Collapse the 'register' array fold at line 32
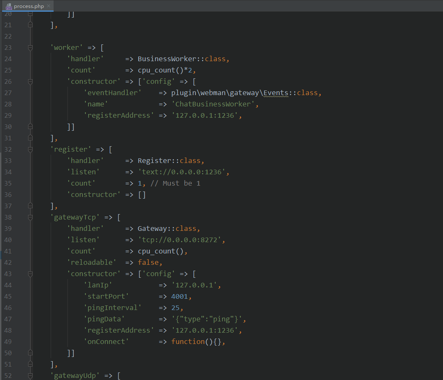Screen dimensions: 443x380 click(x=30, y=149)
